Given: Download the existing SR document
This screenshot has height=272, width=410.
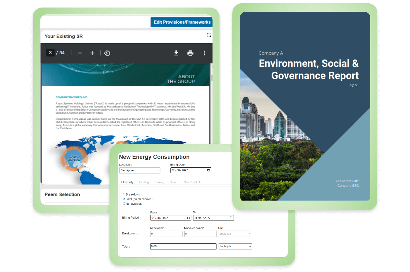Looking at the screenshot, I should tap(176, 53).
